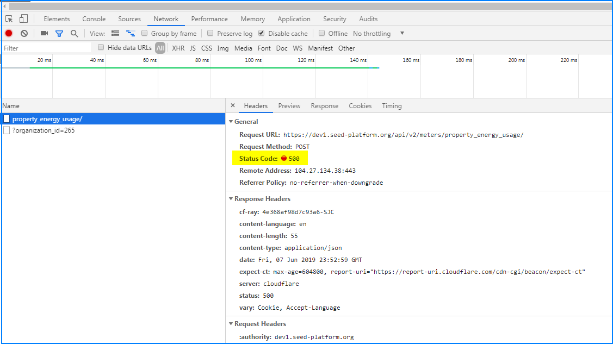Click the Remote Address 104.27.134.38:443 value
613x344 pixels.
(325, 171)
